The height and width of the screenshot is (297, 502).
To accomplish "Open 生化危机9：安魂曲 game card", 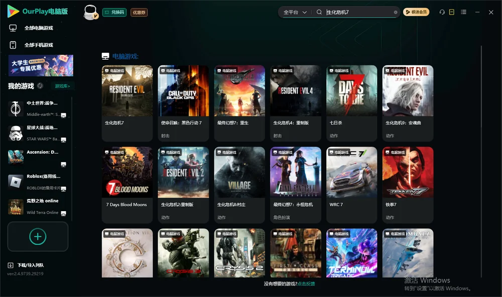I will click(408, 103).
